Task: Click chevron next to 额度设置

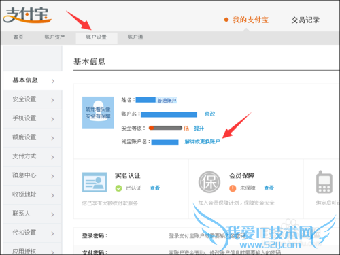Action: tap(53, 138)
